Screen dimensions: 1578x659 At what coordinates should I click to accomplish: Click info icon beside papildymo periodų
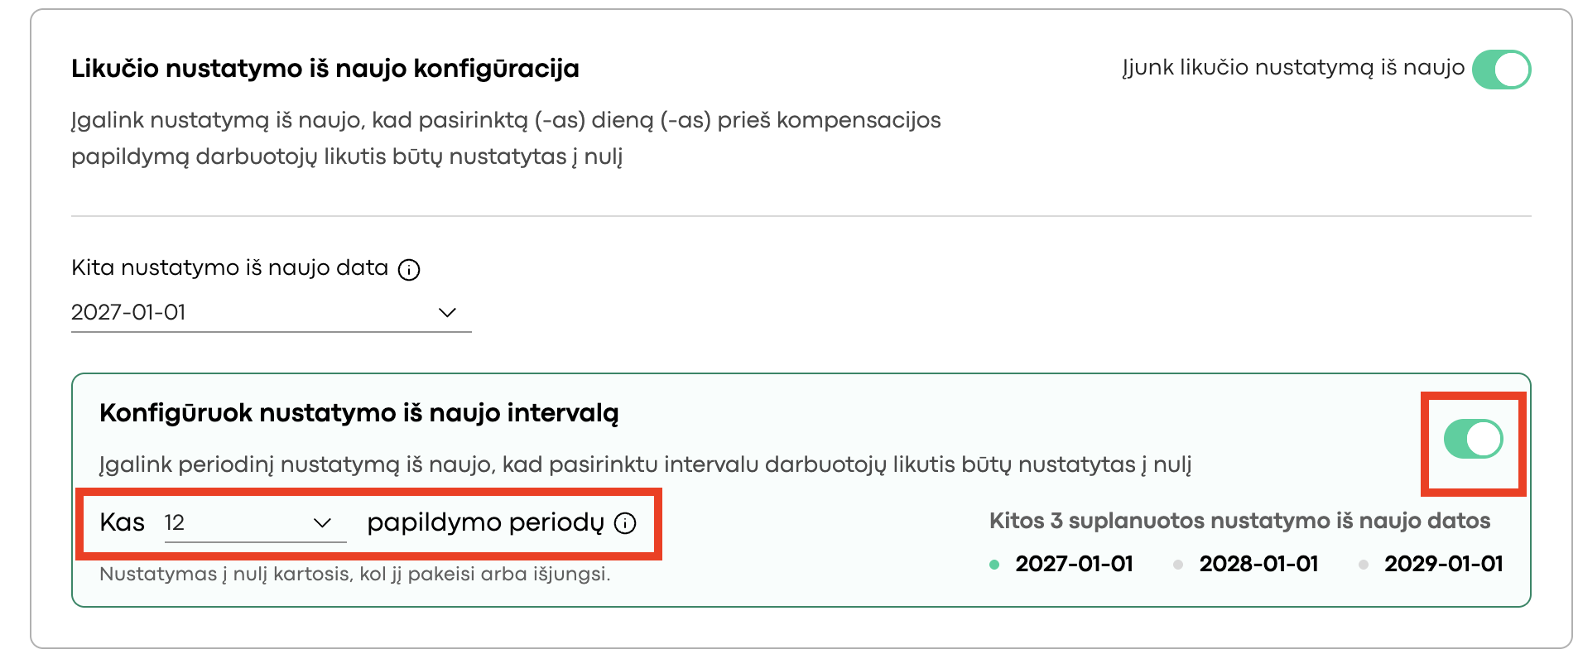[x=625, y=523]
